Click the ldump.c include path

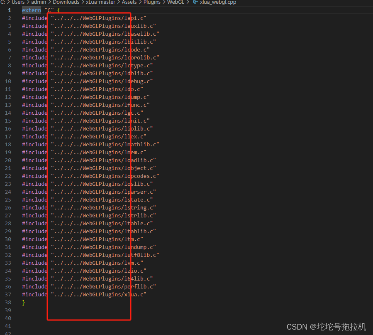(100, 97)
